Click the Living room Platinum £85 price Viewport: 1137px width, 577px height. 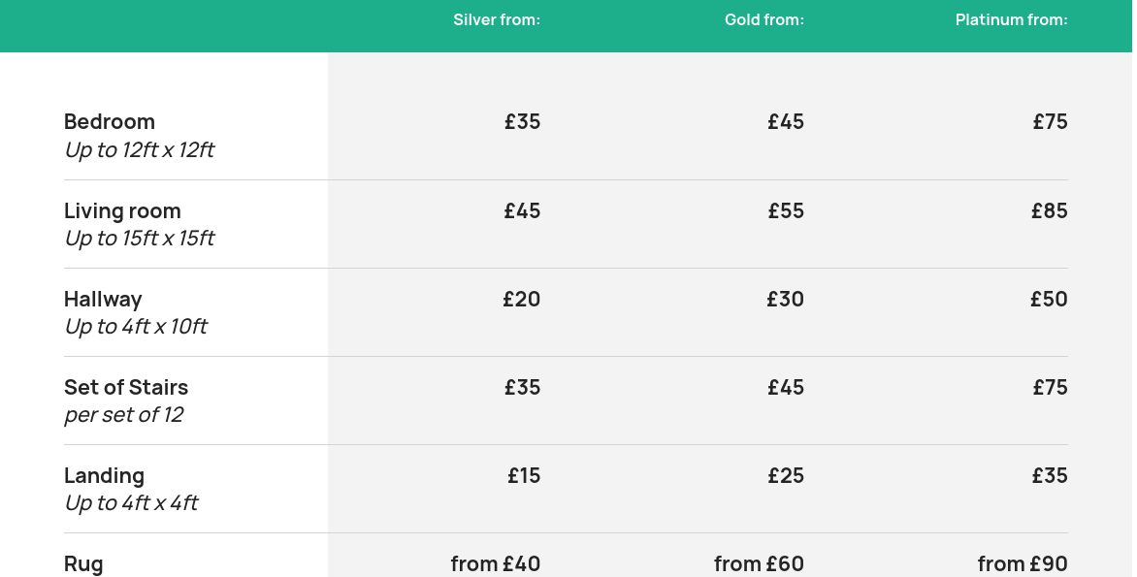[1050, 211]
